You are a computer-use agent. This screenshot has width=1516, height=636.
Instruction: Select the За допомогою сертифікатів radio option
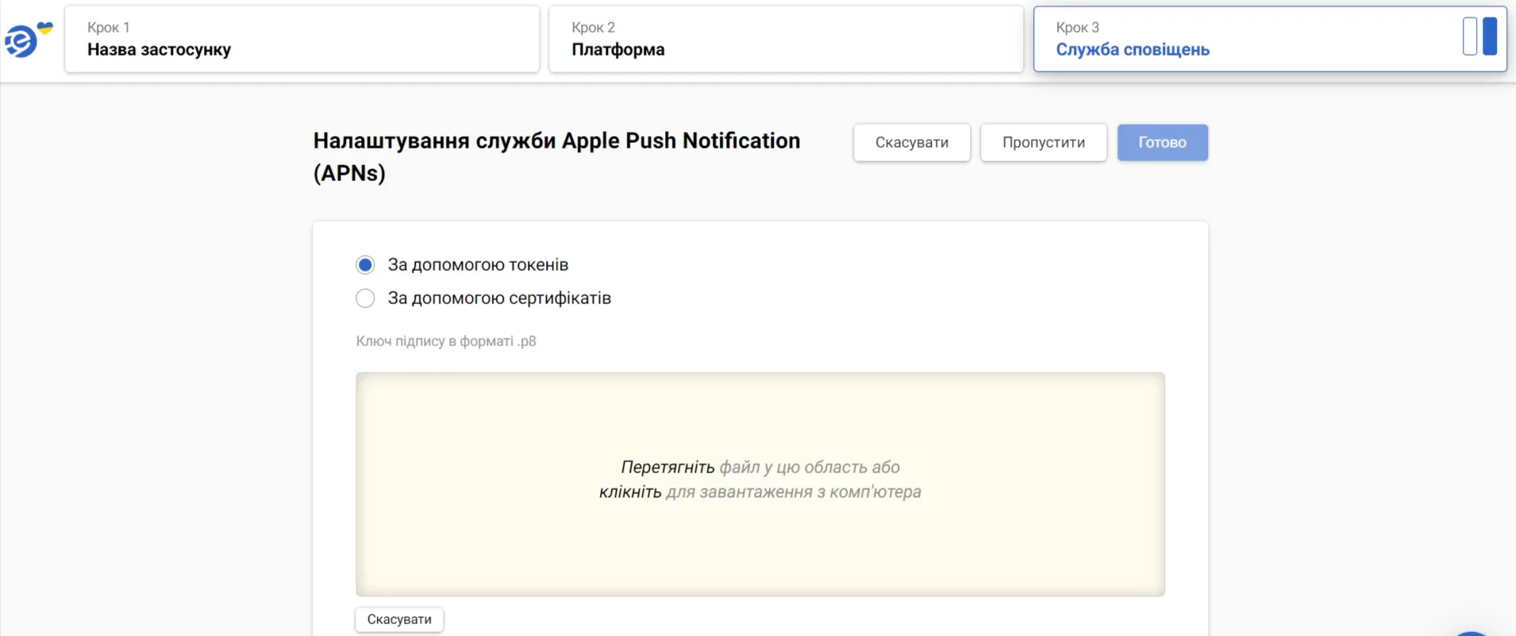[365, 299]
